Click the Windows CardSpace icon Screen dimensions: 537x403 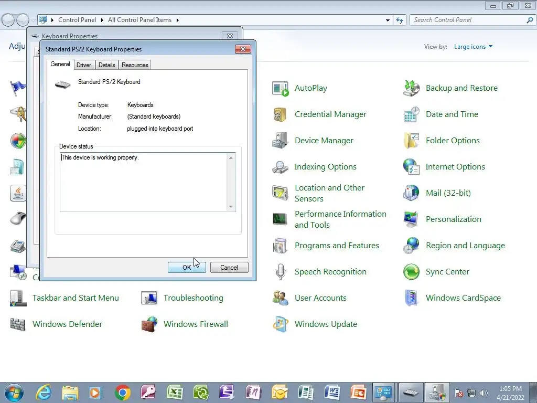(x=411, y=298)
